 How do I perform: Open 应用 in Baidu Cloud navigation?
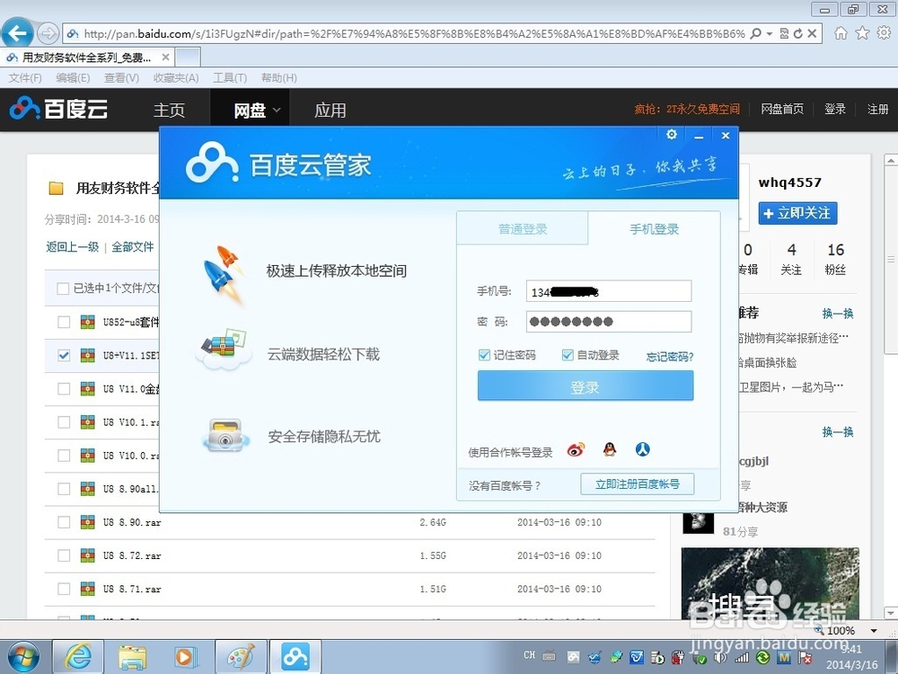pos(330,110)
